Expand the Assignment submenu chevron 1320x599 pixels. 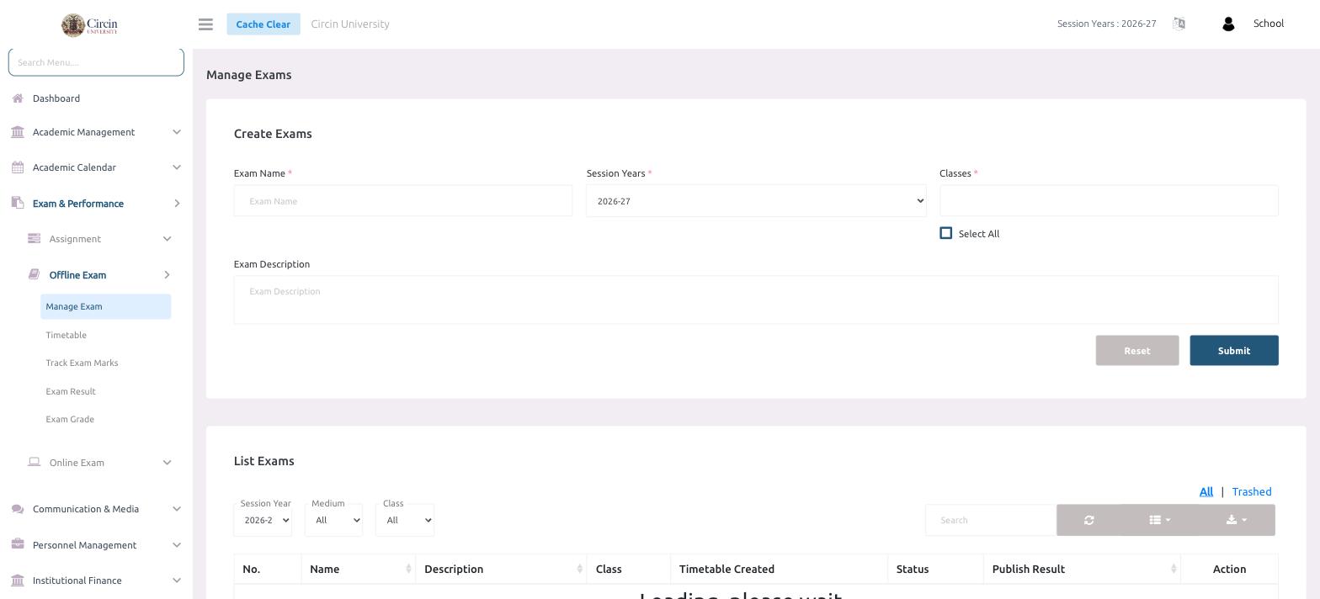coord(167,239)
